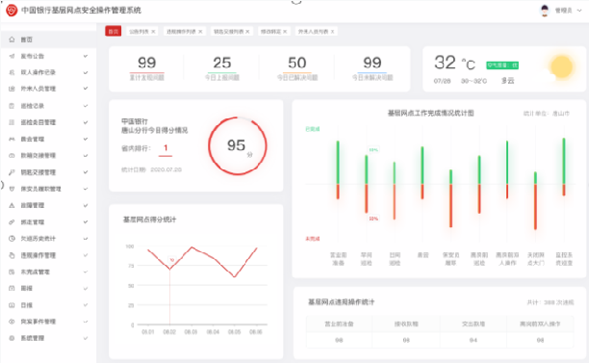Expand the 外来人员管理 menu chevron
Image resolution: width=589 pixels, height=363 pixels.
click(x=86, y=89)
